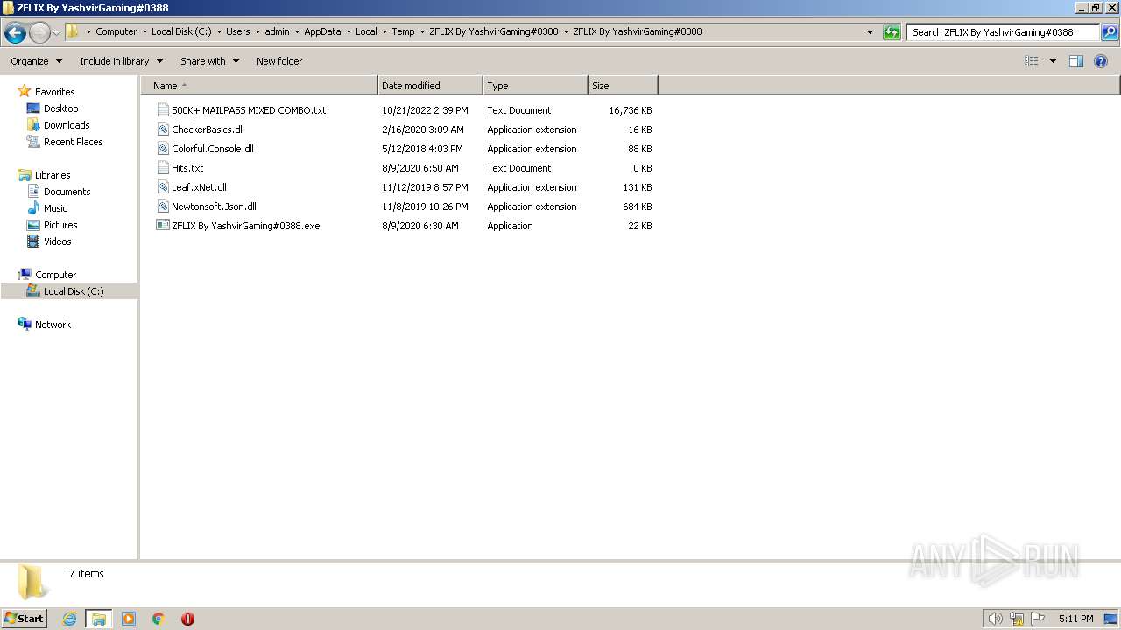The height and width of the screenshot is (630, 1121).
Task: Click the Favorites star in sidebar
Action: pyautogui.click(x=25, y=91)
